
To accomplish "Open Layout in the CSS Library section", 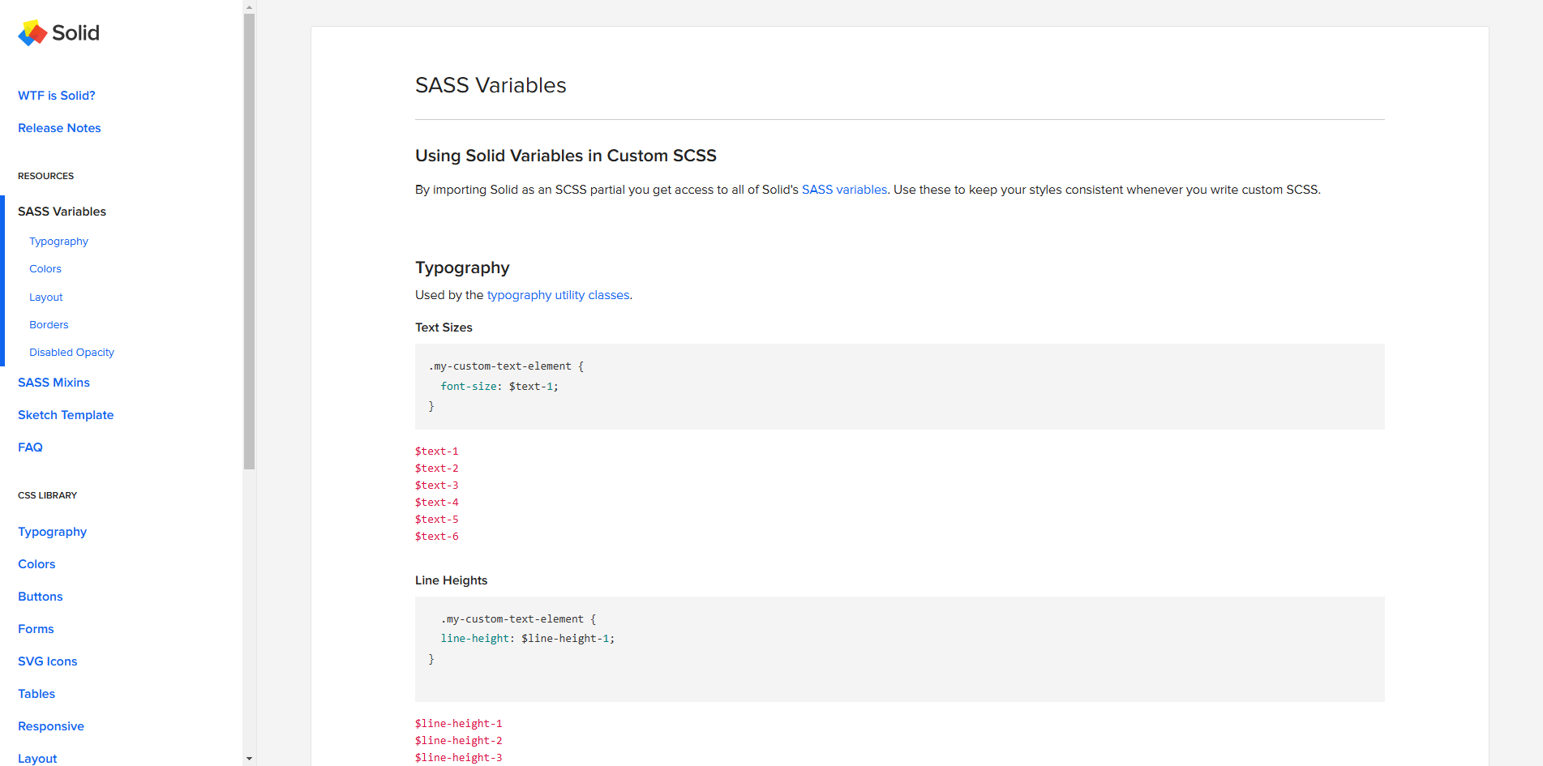I will coord(37,759).
